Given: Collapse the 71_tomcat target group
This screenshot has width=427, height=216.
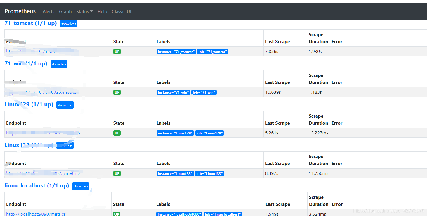Looking at the screenshot, I should click(x=68, y=24).
